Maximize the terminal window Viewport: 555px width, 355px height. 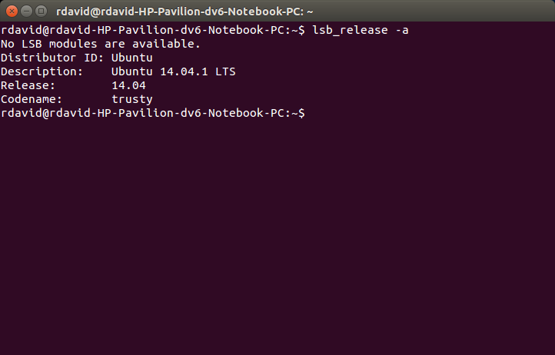(x=41, y=12)
